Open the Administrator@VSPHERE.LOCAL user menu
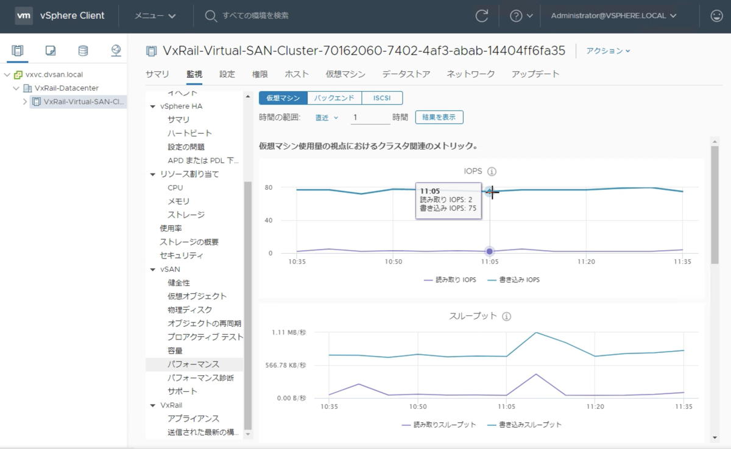 point(613,16)
